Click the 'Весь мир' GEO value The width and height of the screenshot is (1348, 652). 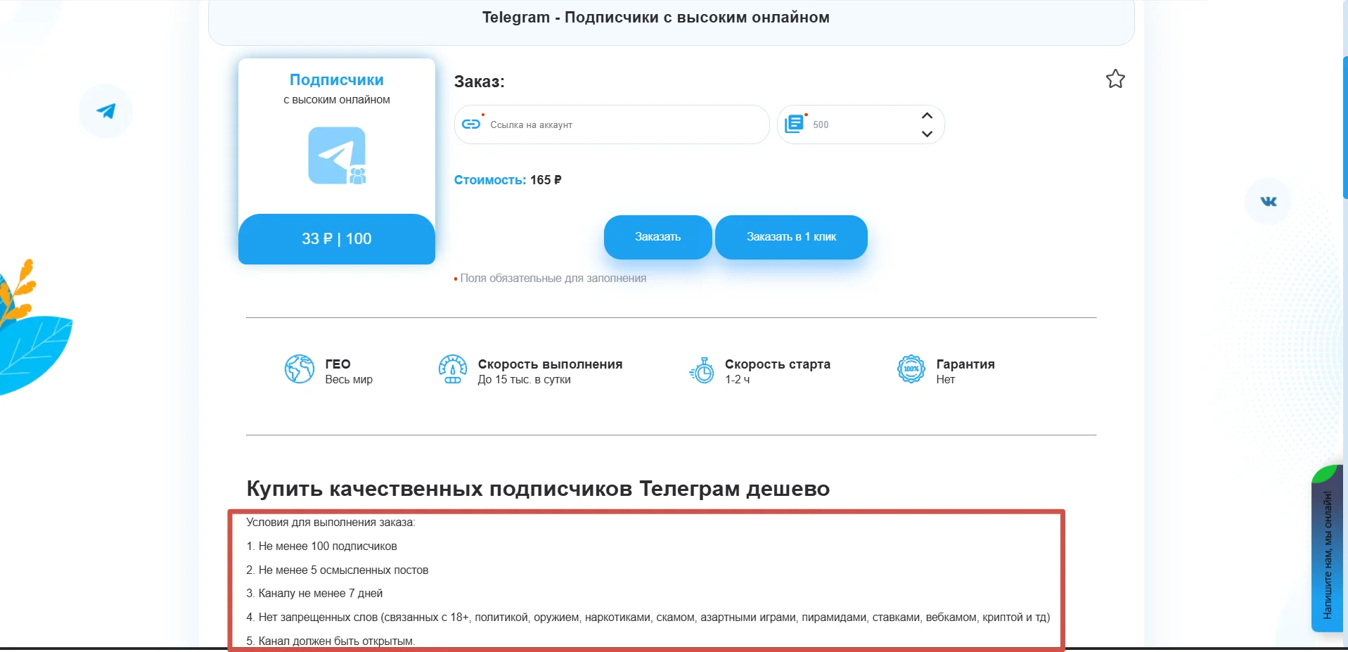pyautogui.click(x=349, y=380)
